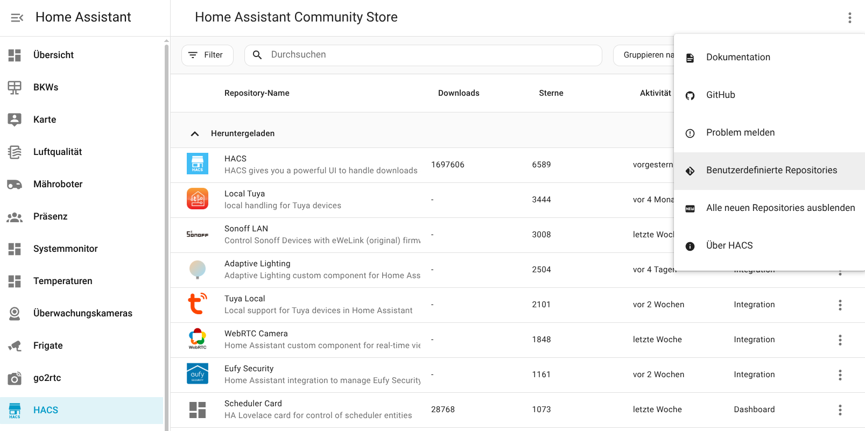
Task: Click the WebRTC Camera logo
Action: (x=198, y=339)
